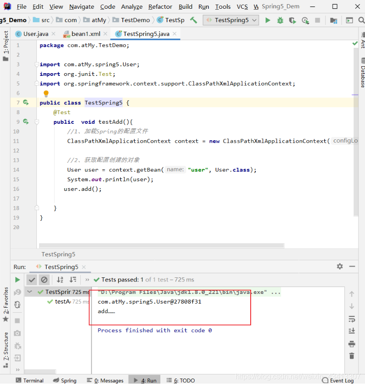Click the down arrow in console sidebar
Image resolution: width=365 pixels, height=385 pixels.
click(352, 306)
